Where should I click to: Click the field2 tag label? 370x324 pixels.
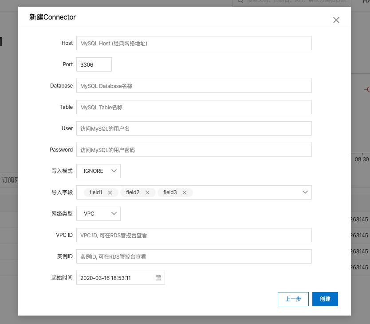pos(133,192)
